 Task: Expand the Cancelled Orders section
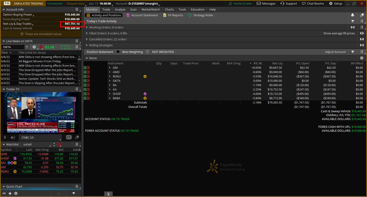coord(87,39)
